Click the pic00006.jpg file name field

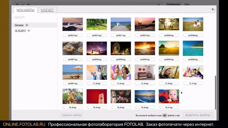97,59
